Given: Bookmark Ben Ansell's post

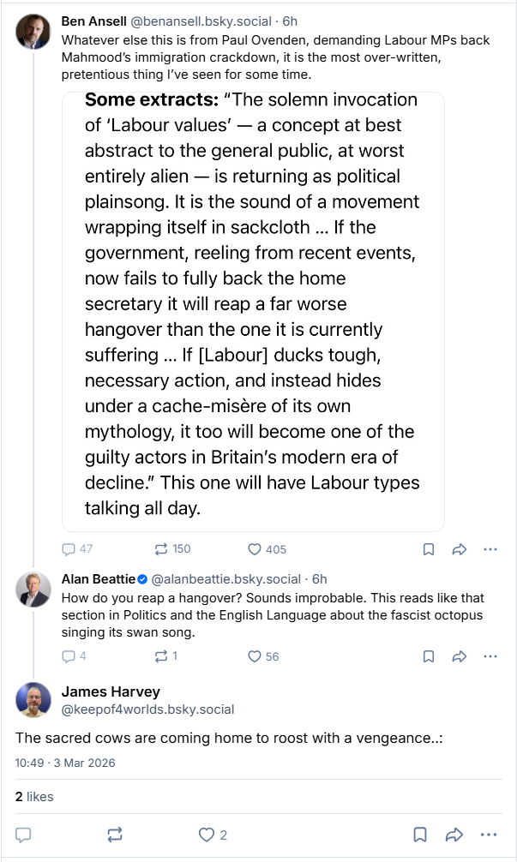Looking at the screenshot, I should (429, 549).
